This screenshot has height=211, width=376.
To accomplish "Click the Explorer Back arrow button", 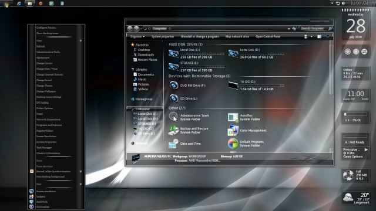I will click(x=130, y=29).
